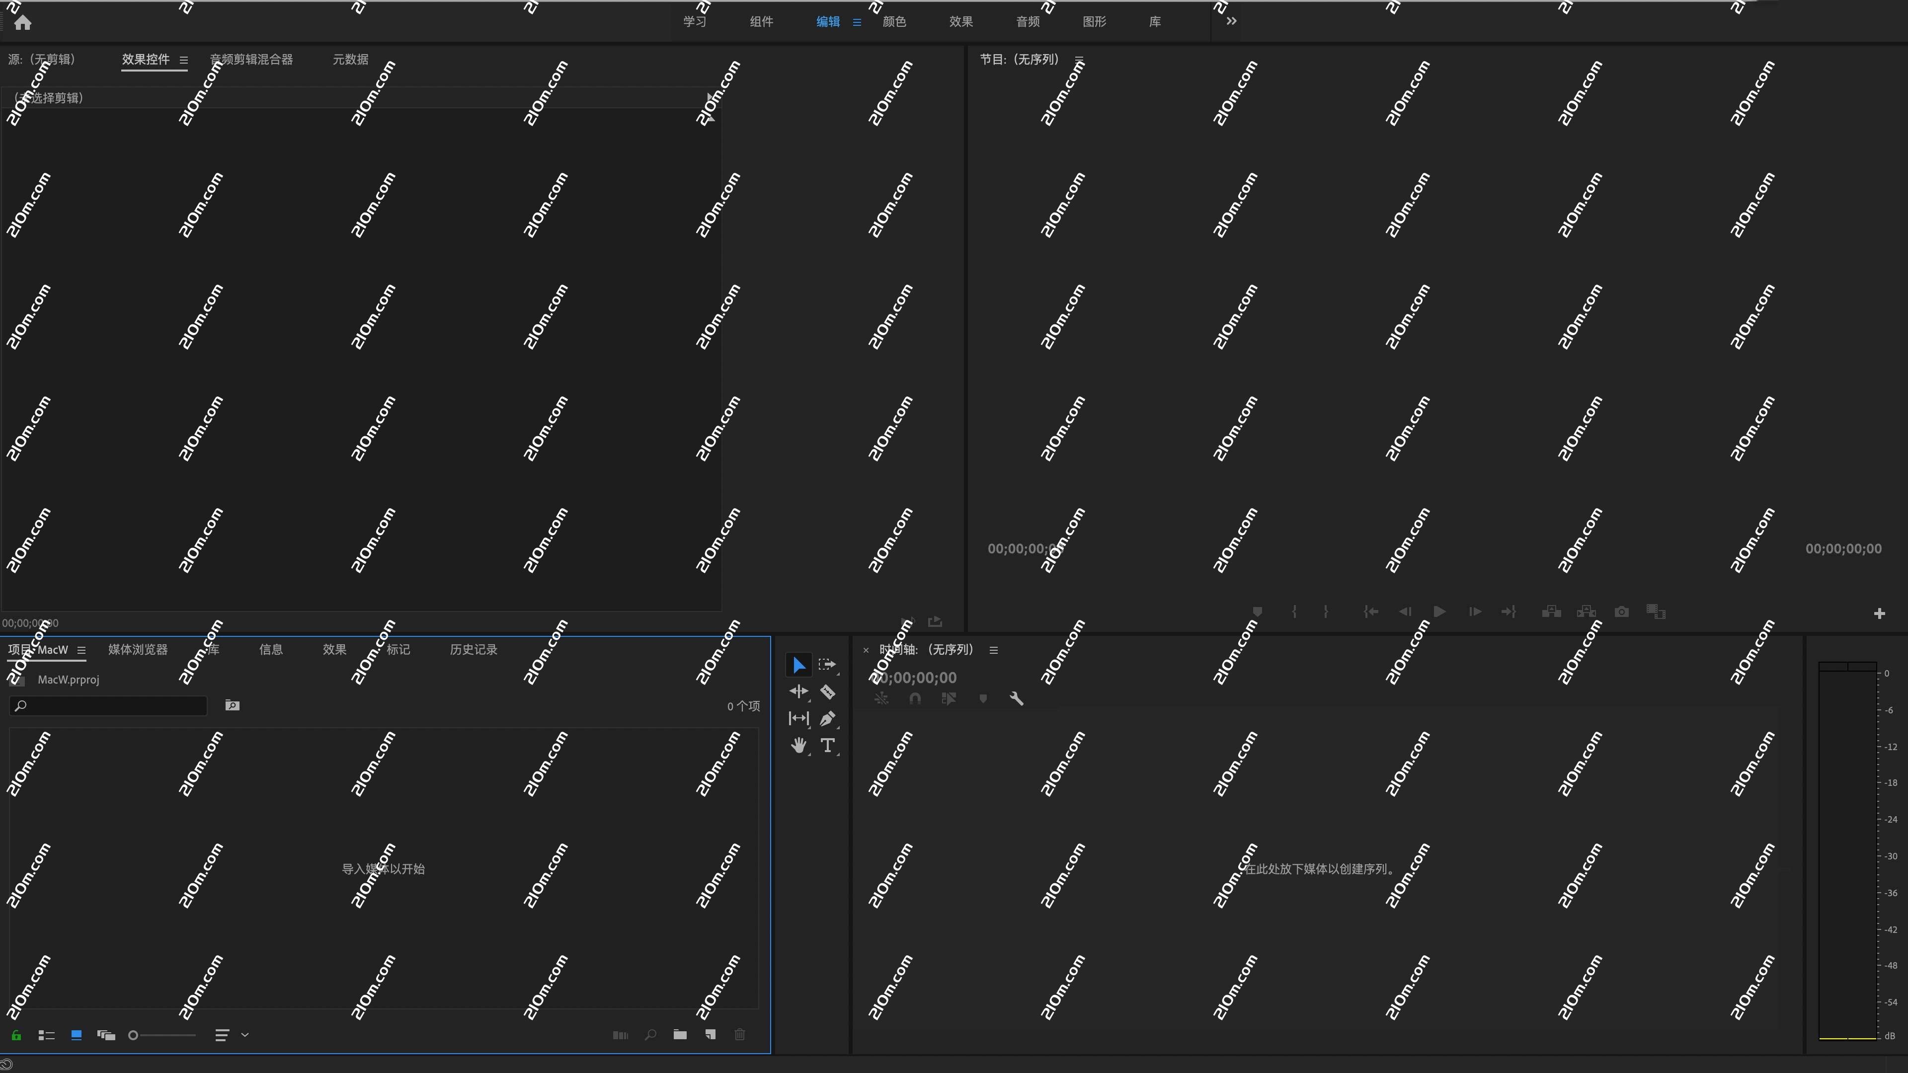The image size is (1908, 1073).
Task: Select the Hand tool
Action: pos(798,746)
